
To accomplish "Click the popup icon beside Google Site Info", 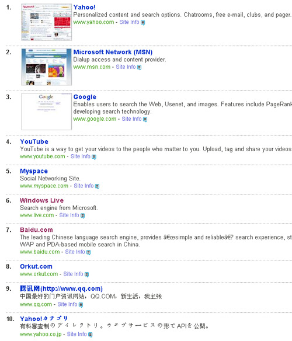I will [145, 119].
